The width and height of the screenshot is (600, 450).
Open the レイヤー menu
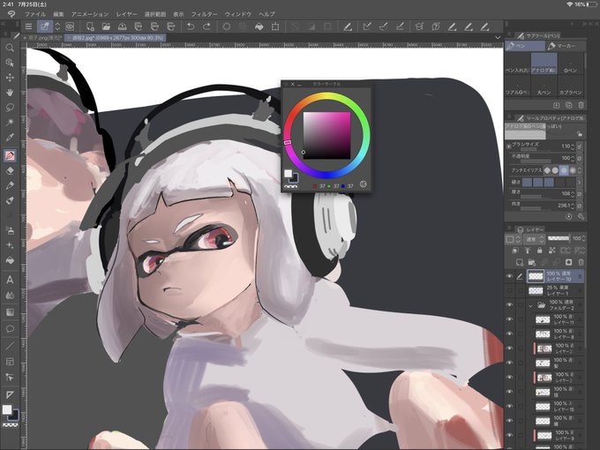(x=127, y=14)
